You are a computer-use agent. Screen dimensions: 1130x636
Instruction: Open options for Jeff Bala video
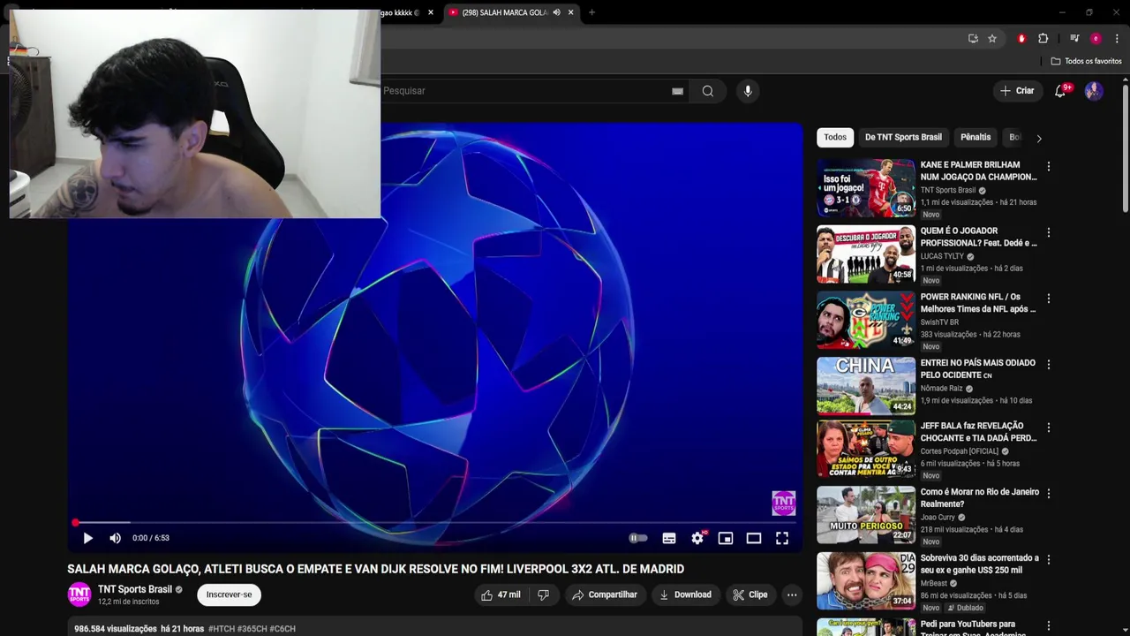pyautogui.click(x=1049, y=427)
